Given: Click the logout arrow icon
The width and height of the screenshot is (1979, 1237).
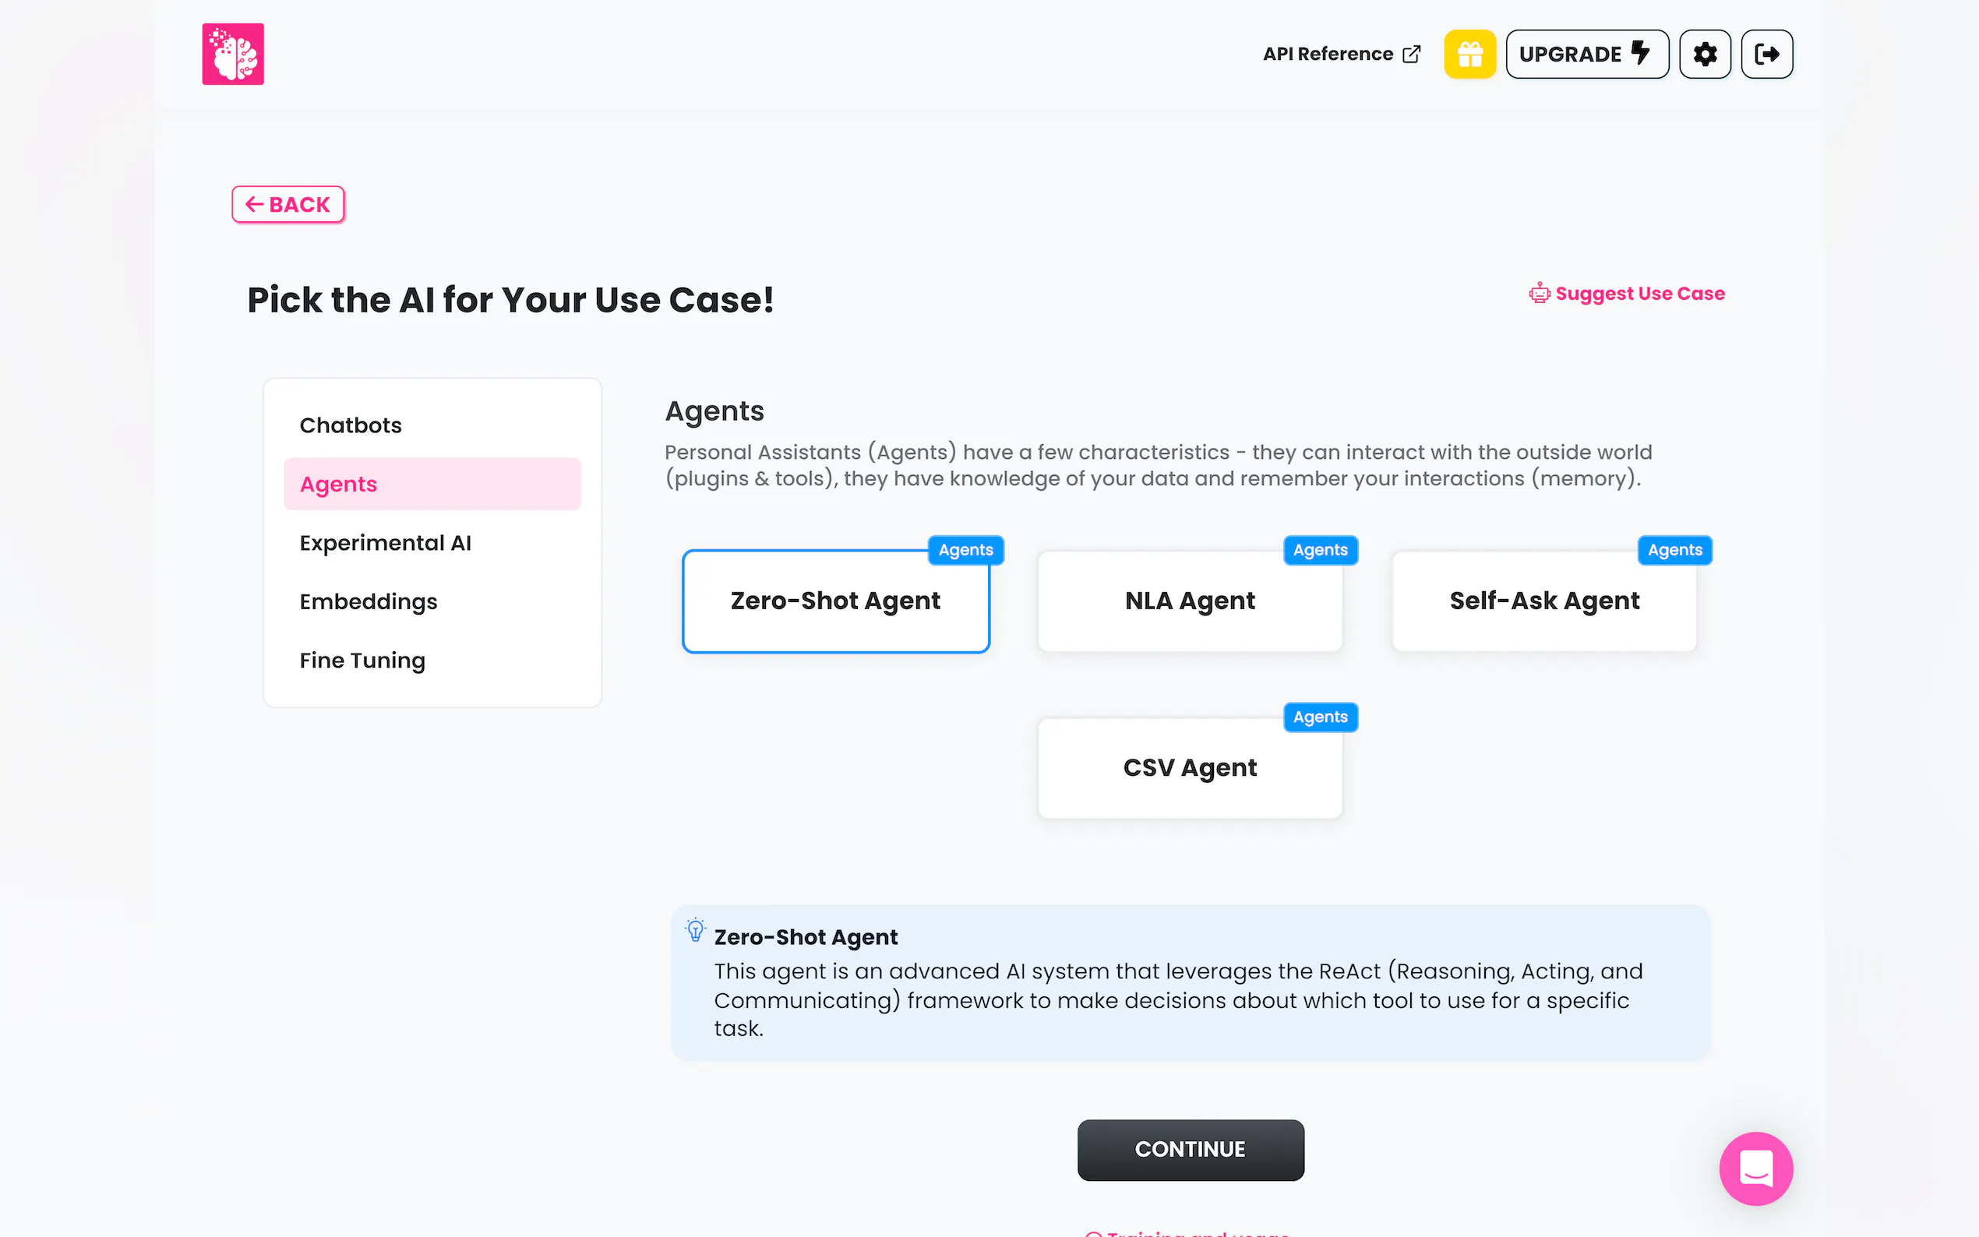Looking at the screenshot, I should pyautogui.click(x=1766, y=54).
